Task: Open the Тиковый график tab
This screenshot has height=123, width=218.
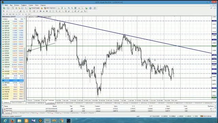Action: pos(17,102)
